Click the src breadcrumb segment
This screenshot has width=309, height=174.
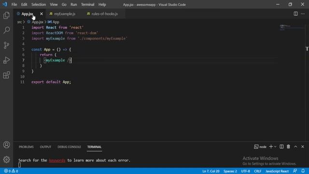[x=19, y=22]
